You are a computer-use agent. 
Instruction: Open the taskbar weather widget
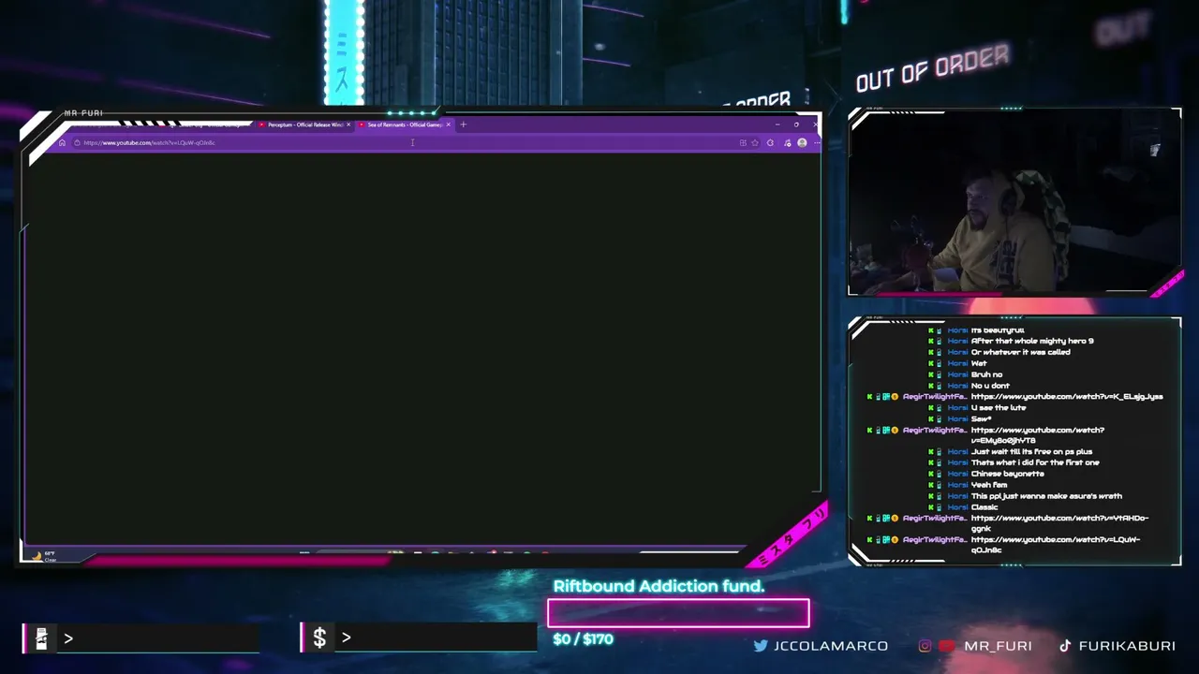coord(43,556)
